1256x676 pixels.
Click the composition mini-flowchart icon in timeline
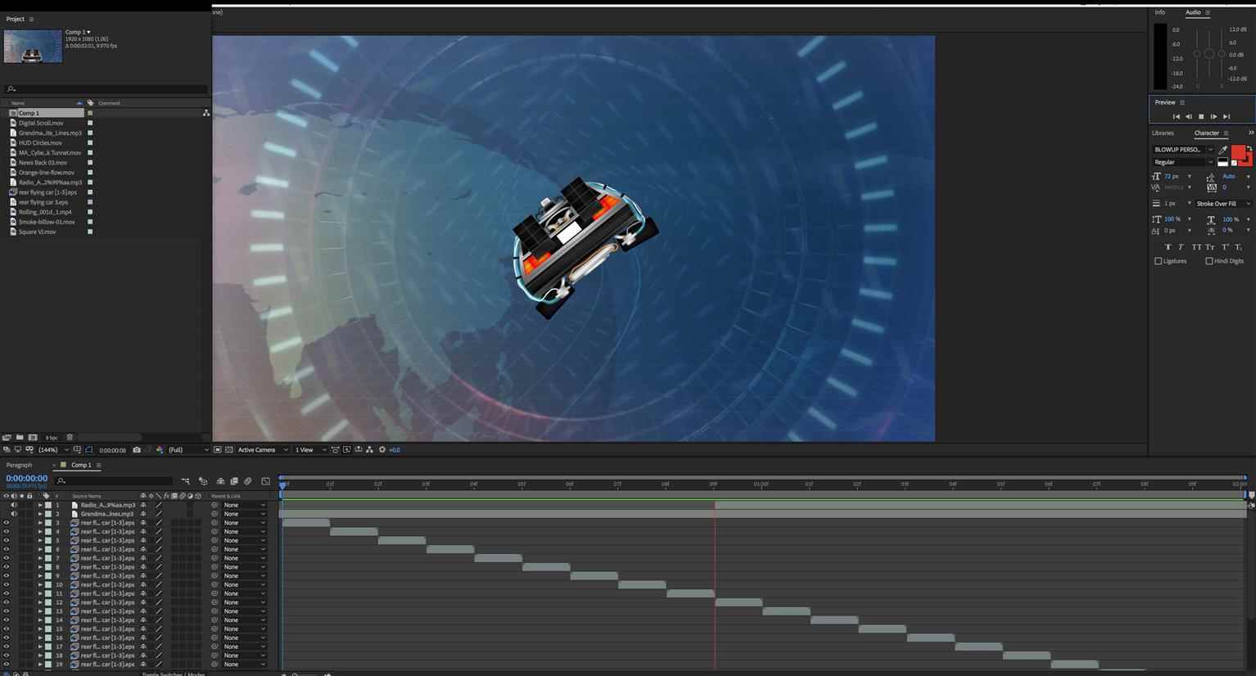[x=185, y=481]
